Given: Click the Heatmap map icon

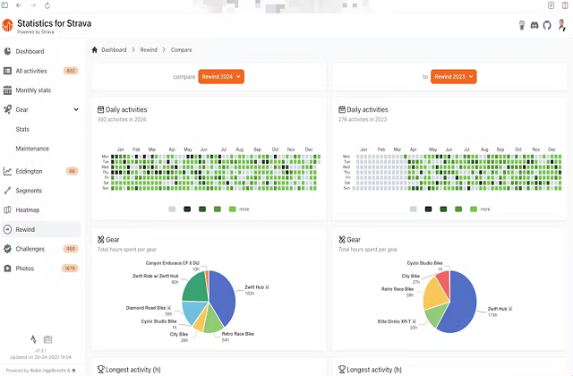Looking at the screenshot, I should point(7,210).
